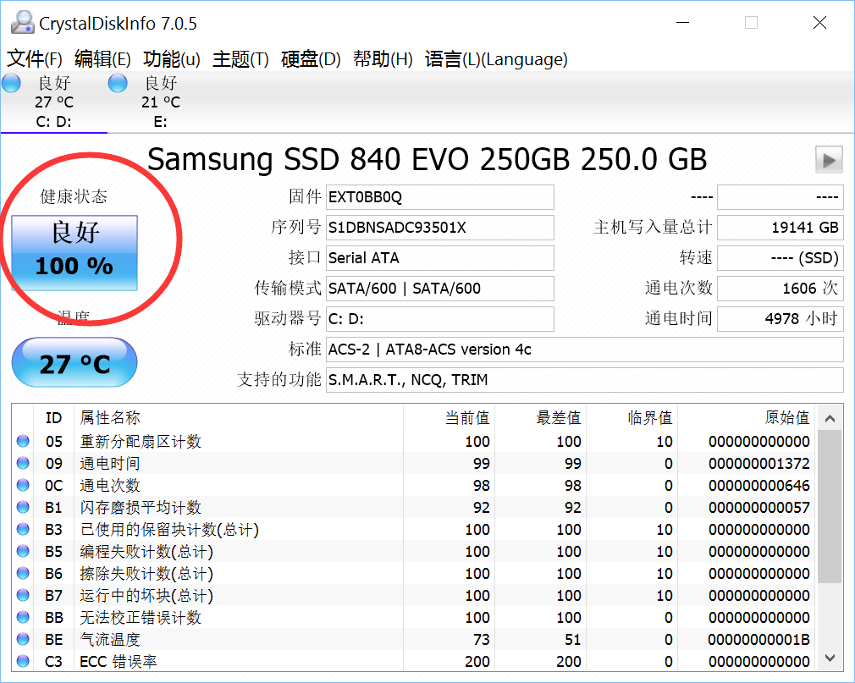Click the status dot for attribute BB

(23, 617)
